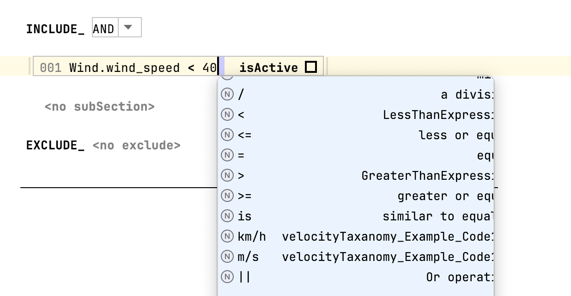Toggle the isActive checkbox

(x=311, y=68)
